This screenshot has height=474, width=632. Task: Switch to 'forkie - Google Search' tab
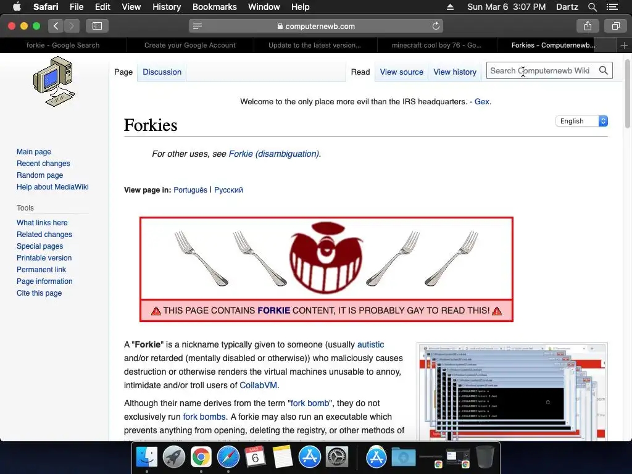pyautogui.click(x=63, y=45)
